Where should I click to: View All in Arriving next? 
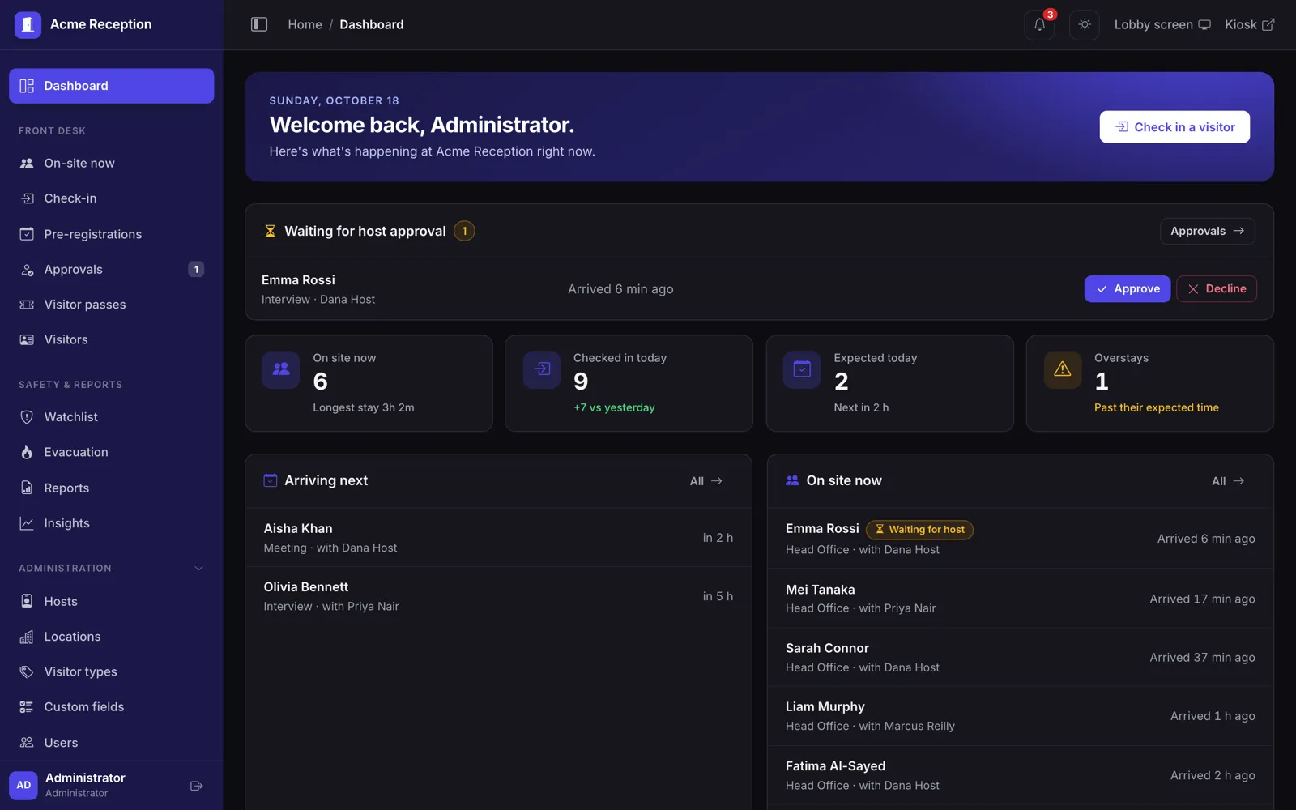[706, 481]
